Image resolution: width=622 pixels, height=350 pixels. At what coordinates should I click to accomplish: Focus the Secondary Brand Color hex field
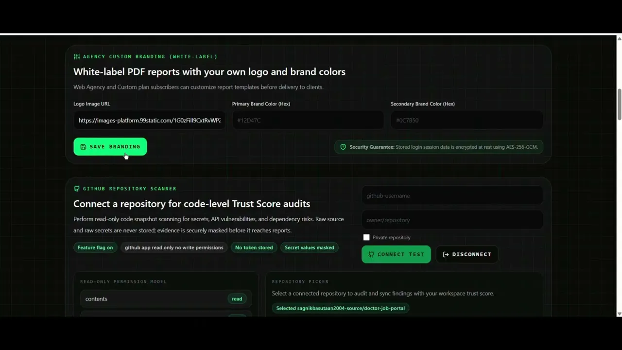pos(466,120)
